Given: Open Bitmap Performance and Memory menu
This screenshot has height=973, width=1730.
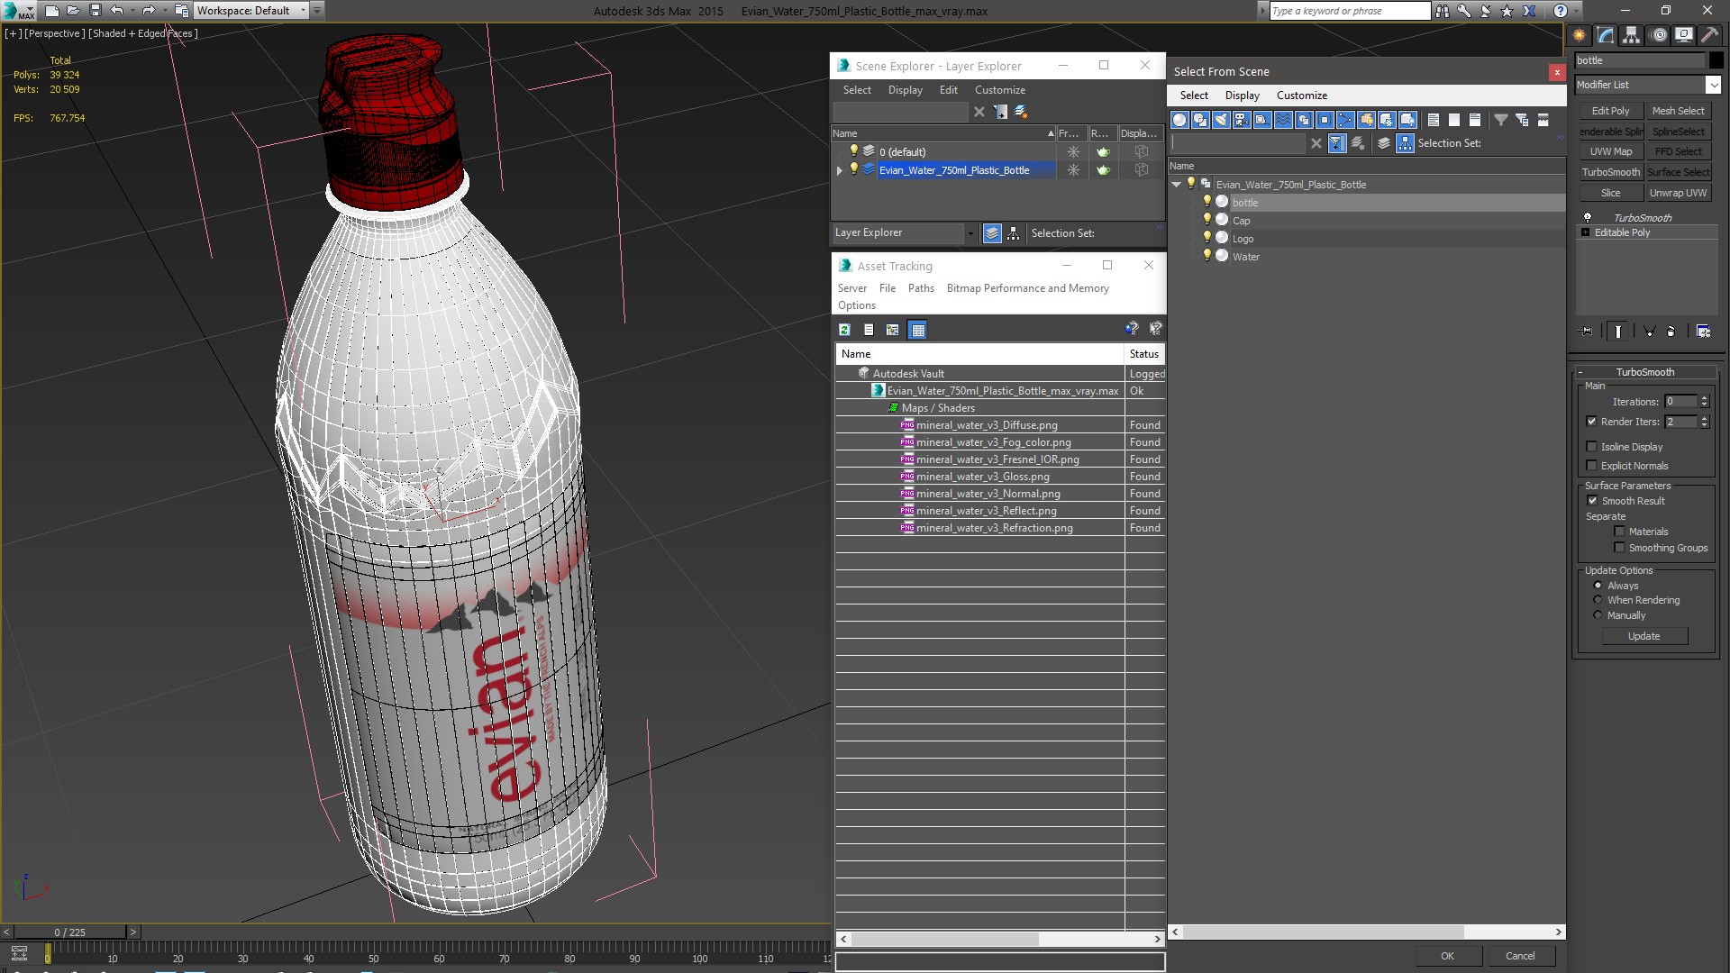Looking at the screenshot, I should click(1027, 288).
